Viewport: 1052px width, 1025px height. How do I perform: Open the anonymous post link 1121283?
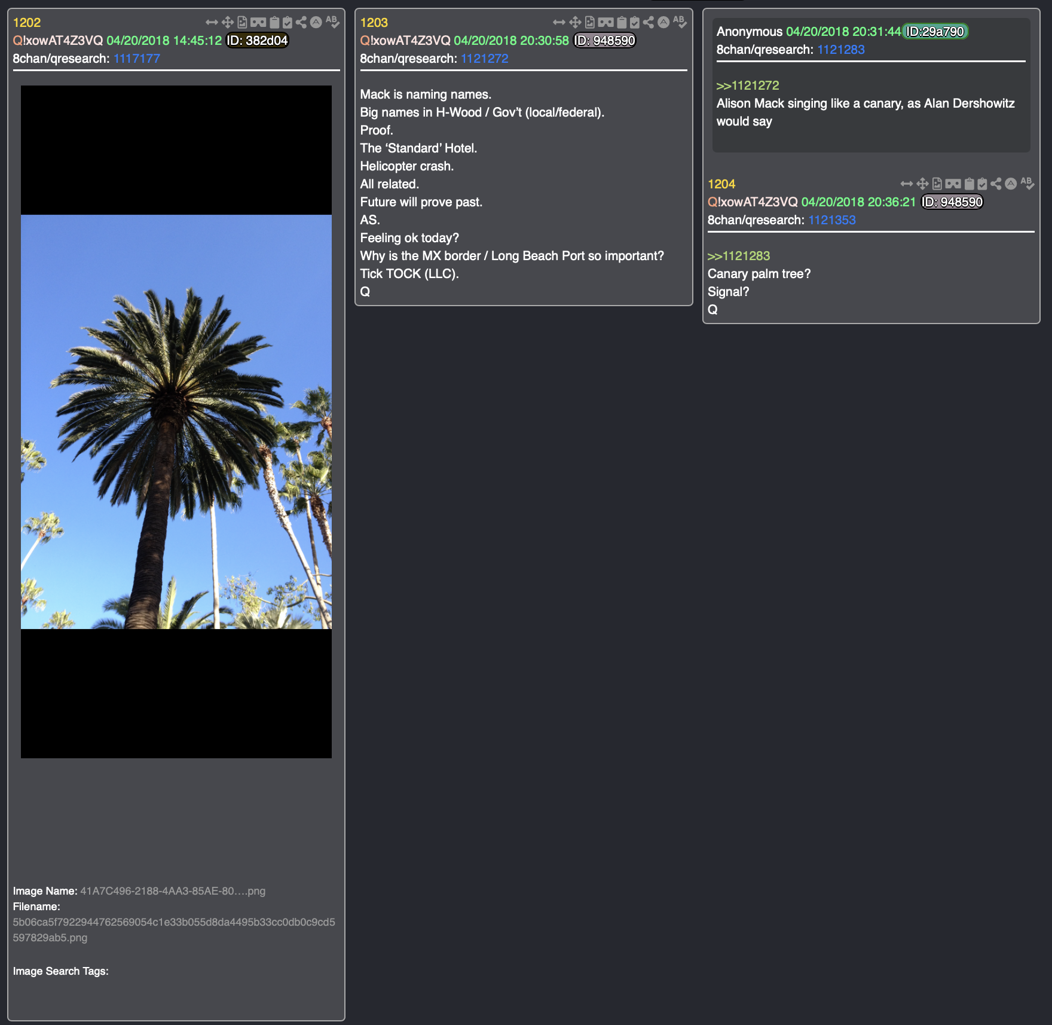click(x=841, y=50)
